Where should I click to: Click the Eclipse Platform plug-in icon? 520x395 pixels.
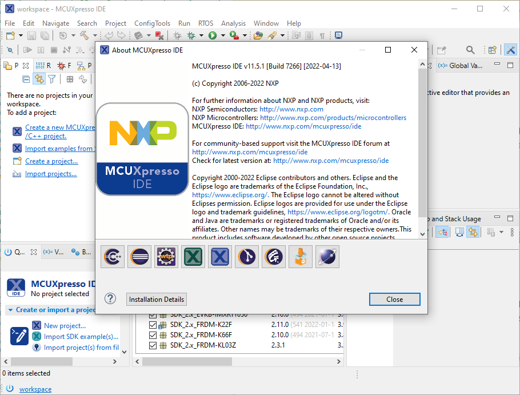click(x=139, y=257)
